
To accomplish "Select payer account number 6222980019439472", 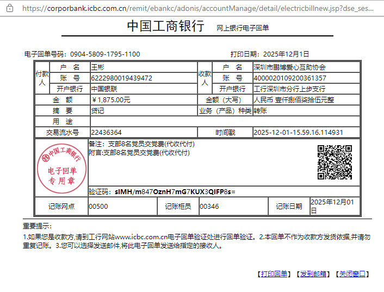I will click(x=121, y=78).
